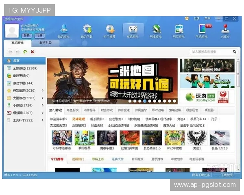Click the 注册 register button
The width and height of the screenshot is (244, 195).
tap(39, 36)
